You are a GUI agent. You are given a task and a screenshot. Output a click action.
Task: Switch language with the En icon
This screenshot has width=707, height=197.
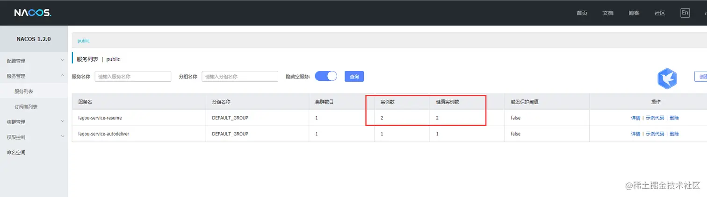pos(685,13)
